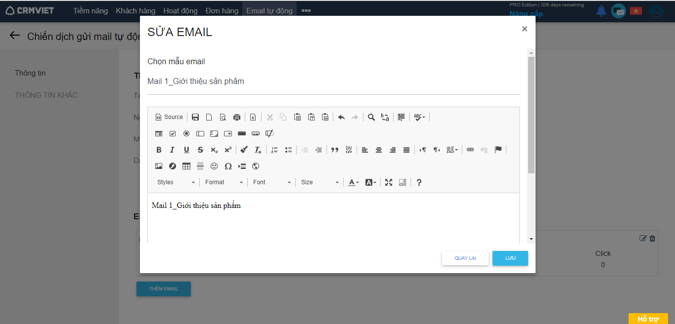675x324 pixels.
Task: Open the Khách hàng menu
Action: coord(135,10)
